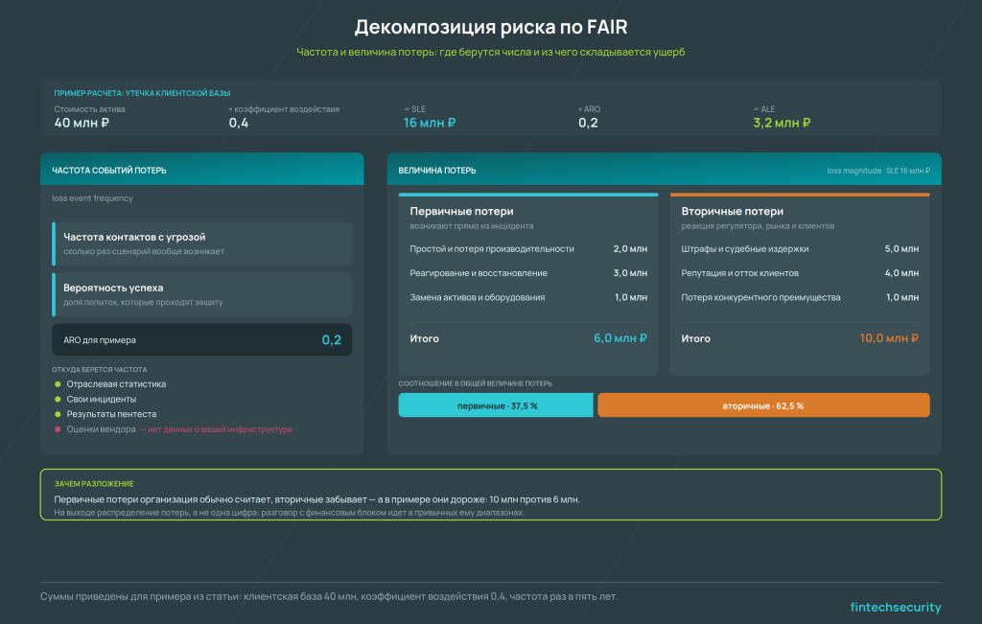Screen dimensions: 982x624
Task: Open the "Частота контактов с угрозой" card
Action: [201, 243]
